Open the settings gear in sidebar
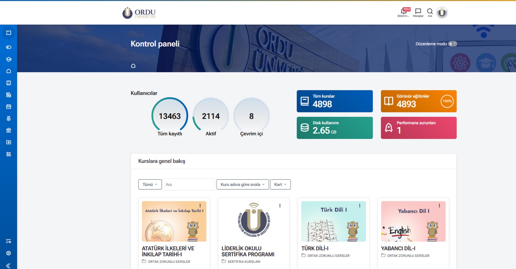 click(x=9, y=253)
